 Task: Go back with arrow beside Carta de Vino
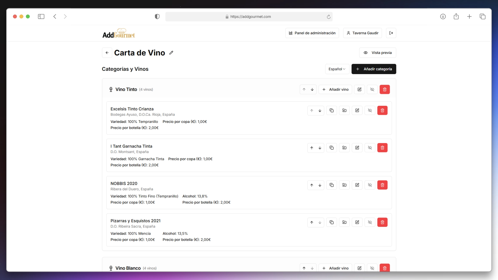point(107,53)
